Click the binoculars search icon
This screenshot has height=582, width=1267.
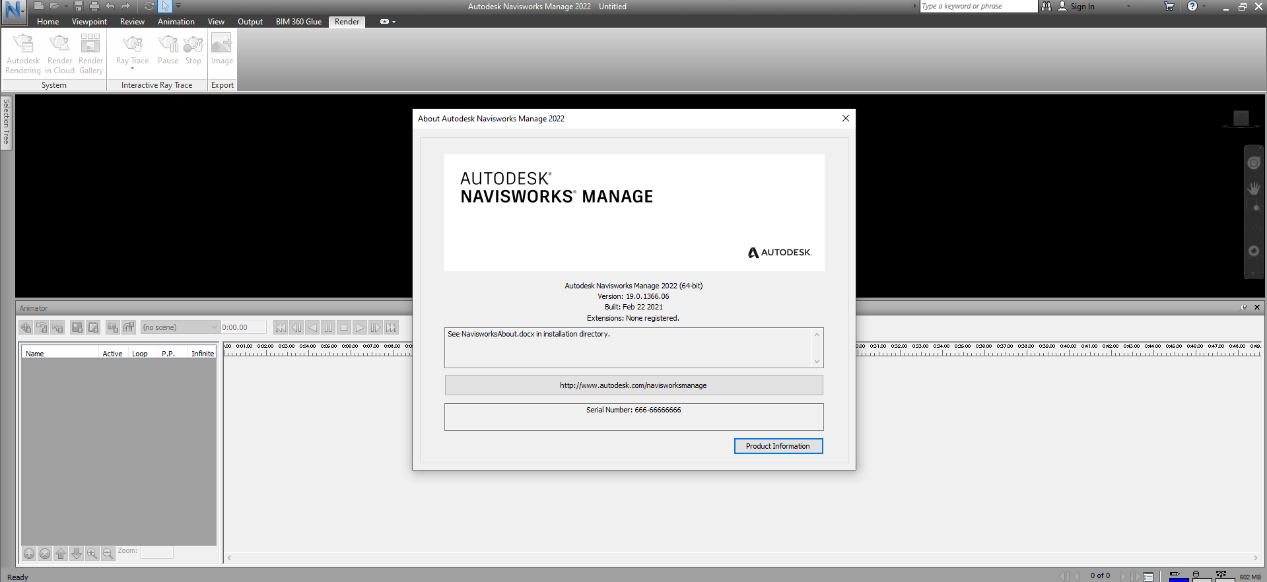coord(1046,6)
